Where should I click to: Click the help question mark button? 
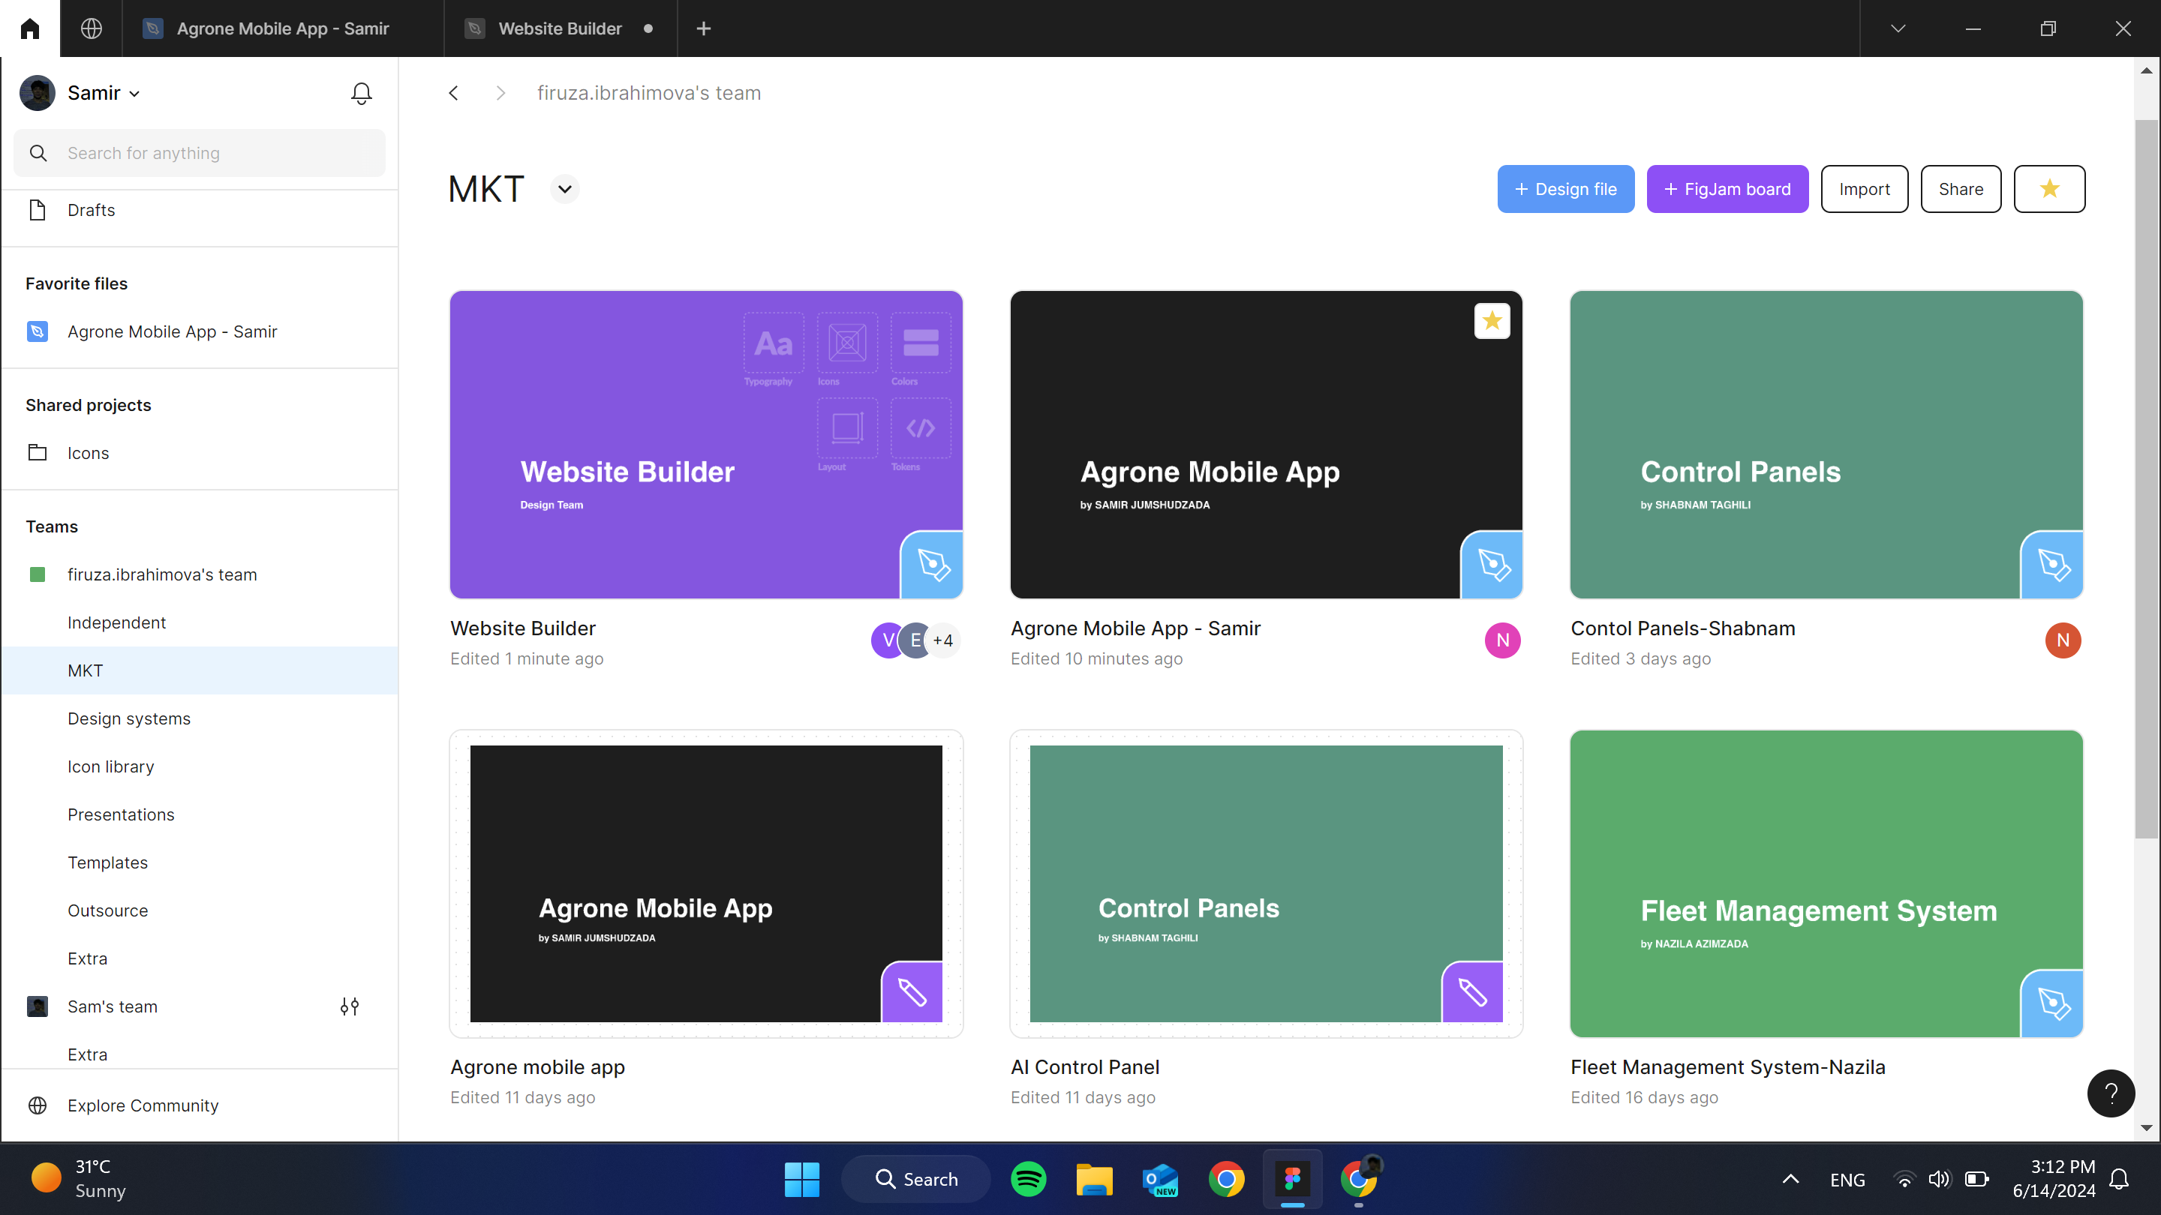coord(2111,1093)
